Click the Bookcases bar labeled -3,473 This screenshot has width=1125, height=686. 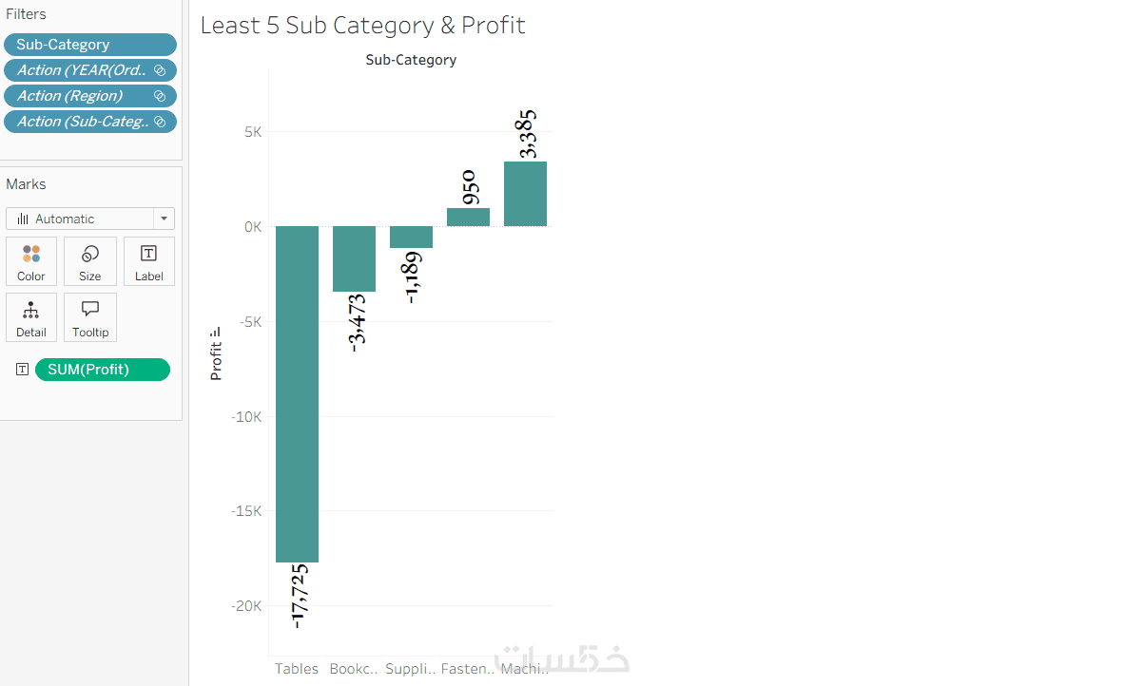(354, 258)
